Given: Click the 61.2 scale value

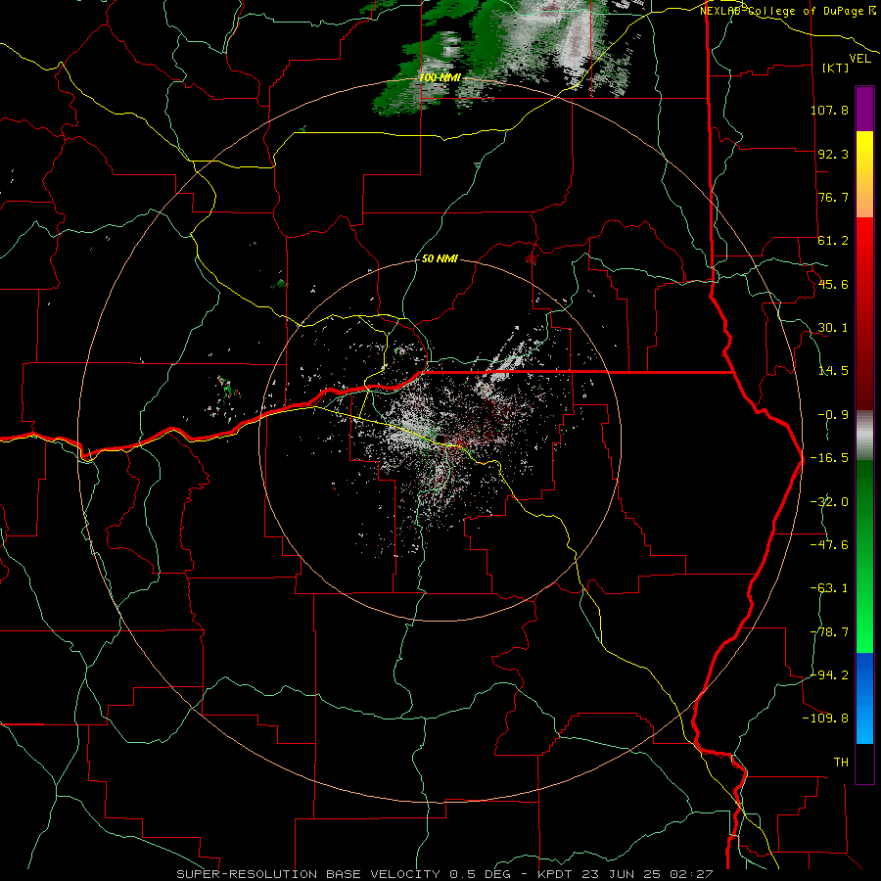Looking at the screenshot, I should pyautogui.click(x=833, y=241).
